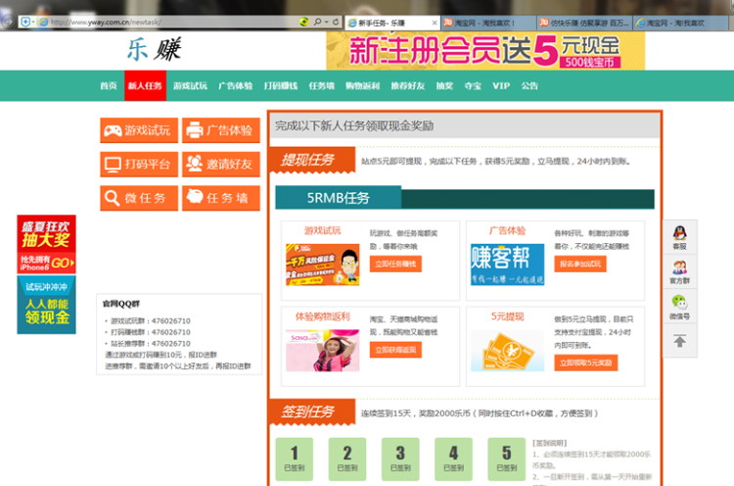The width and height of the screenshot is (734, 486).
Task: Click the browser refresh icon
Action: (336, 22)
